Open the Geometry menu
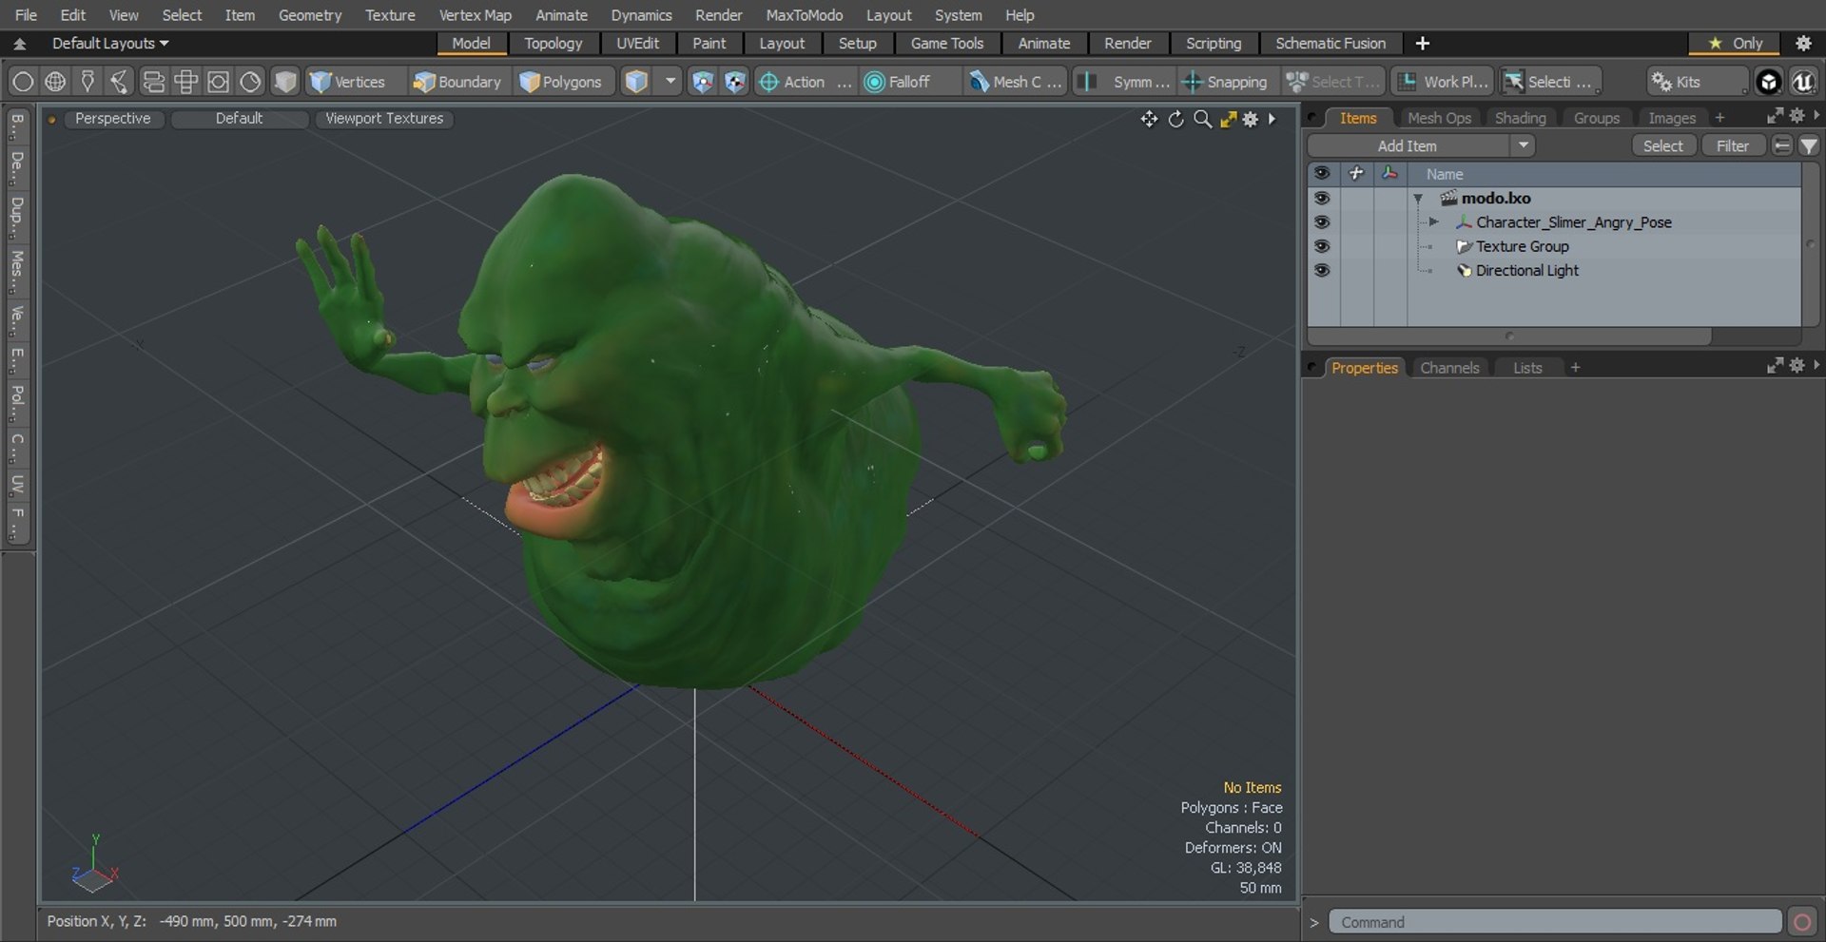Image resolution: width=1826 pixels, height=942 pixels. pyautogui.click(x=309, y=15)
